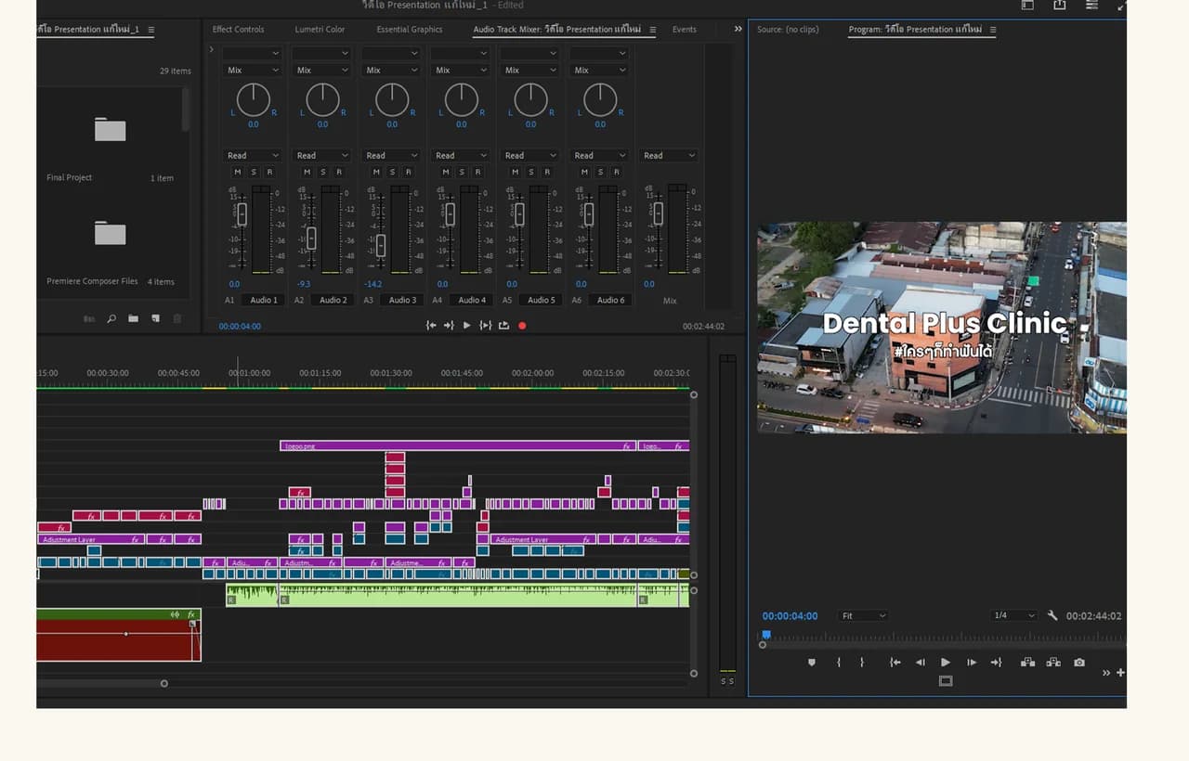1189x761 pixels.
Task: Expand the effects and sends chevron in mixer
Action: tap(212, 49)
